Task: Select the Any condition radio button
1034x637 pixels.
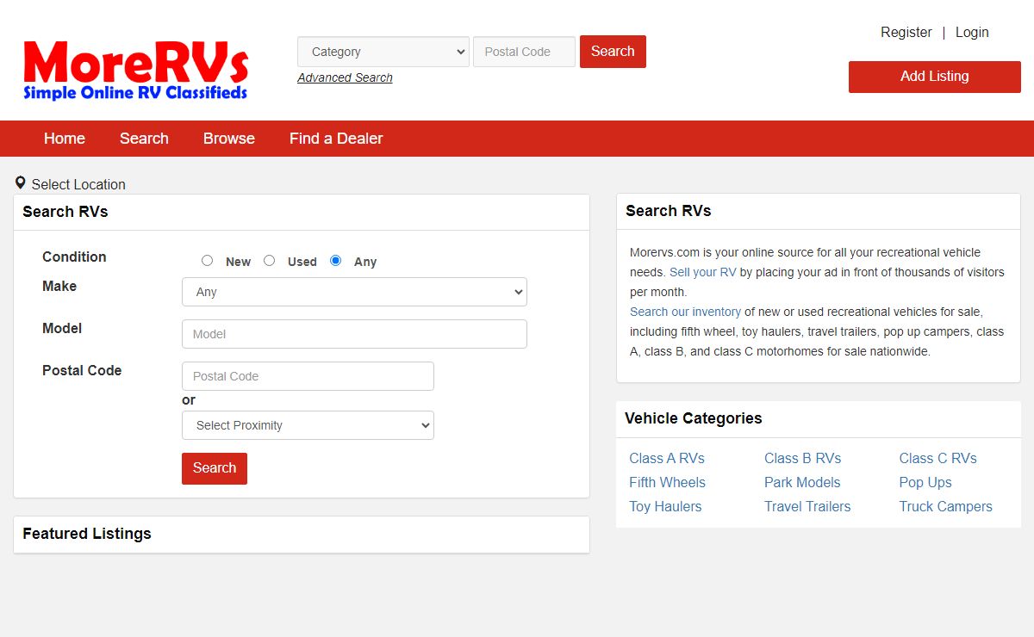Action: point(336,260)
